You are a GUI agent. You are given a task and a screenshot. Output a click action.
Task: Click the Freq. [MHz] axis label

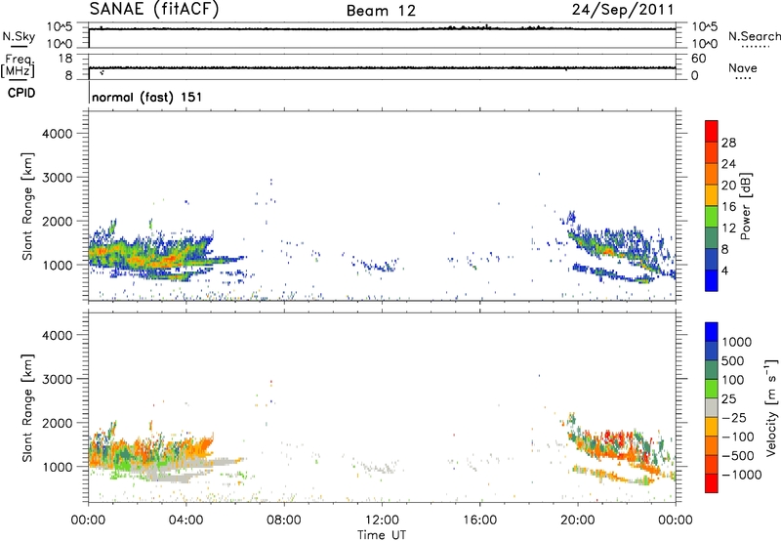(x=18, y=65)
